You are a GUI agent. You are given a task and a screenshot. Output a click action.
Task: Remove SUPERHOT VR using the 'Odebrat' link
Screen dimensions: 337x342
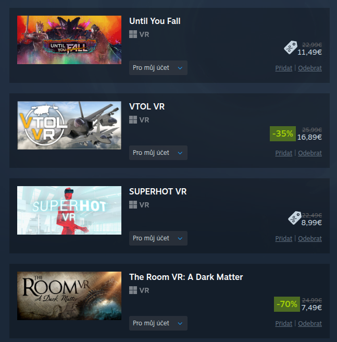point(310,239)
